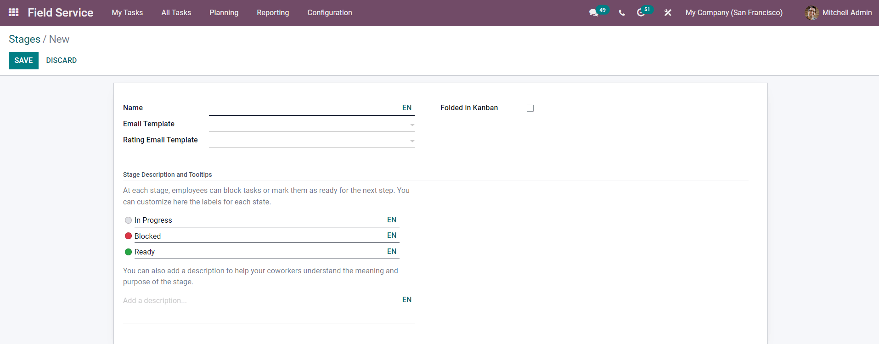Open the My Company (San Francisco) switcher
The image size is (879, 344).
point(734,13)
